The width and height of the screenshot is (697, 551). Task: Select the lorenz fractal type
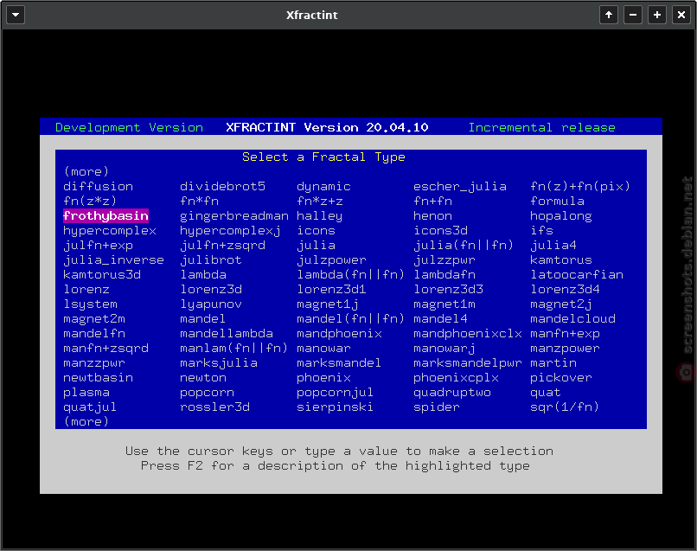pos(86,289)
